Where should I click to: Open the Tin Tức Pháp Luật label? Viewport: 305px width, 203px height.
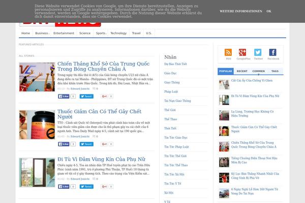pyautogui.click(x=176, y=147)
